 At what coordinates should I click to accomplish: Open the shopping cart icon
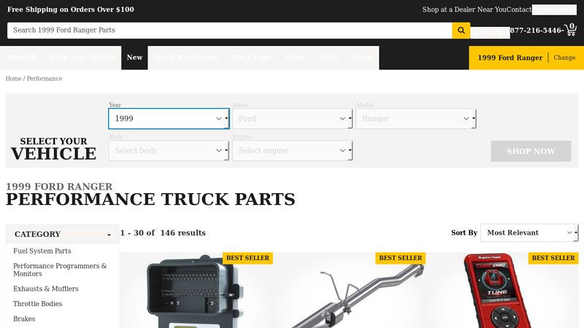(x=571, y=30)
